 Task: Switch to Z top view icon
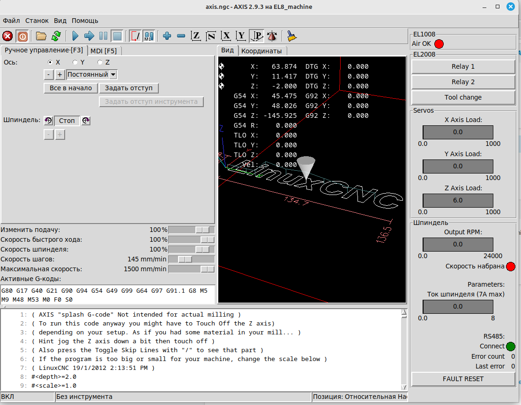[196, 36]
